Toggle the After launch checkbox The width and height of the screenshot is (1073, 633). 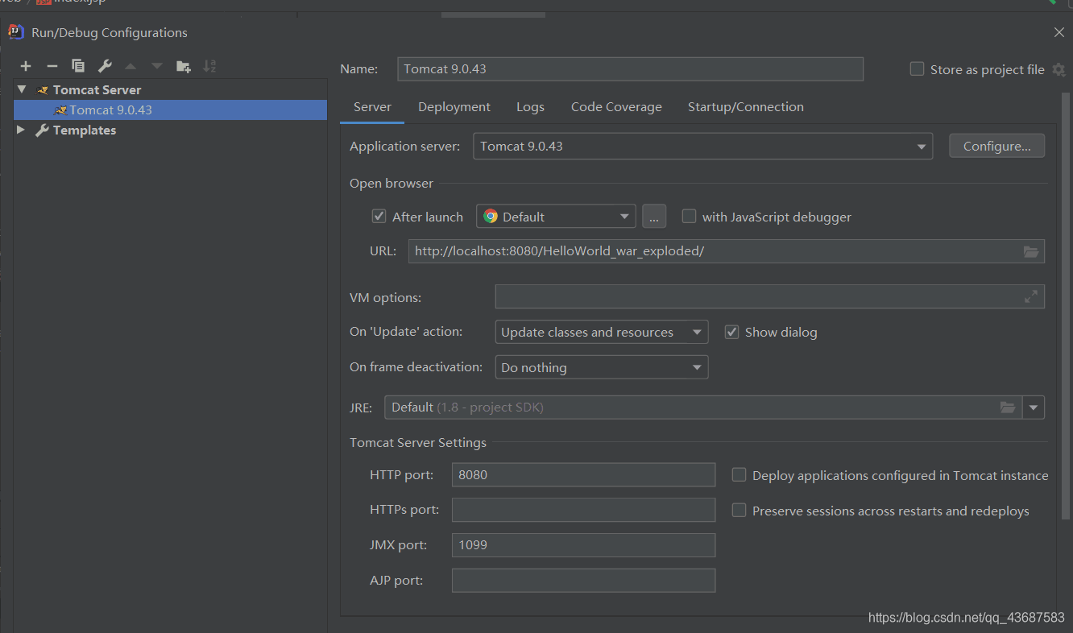379,217
